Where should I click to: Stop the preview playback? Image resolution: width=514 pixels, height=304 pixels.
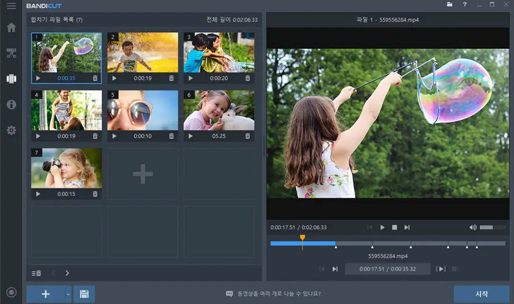click(x=395, y=227)
